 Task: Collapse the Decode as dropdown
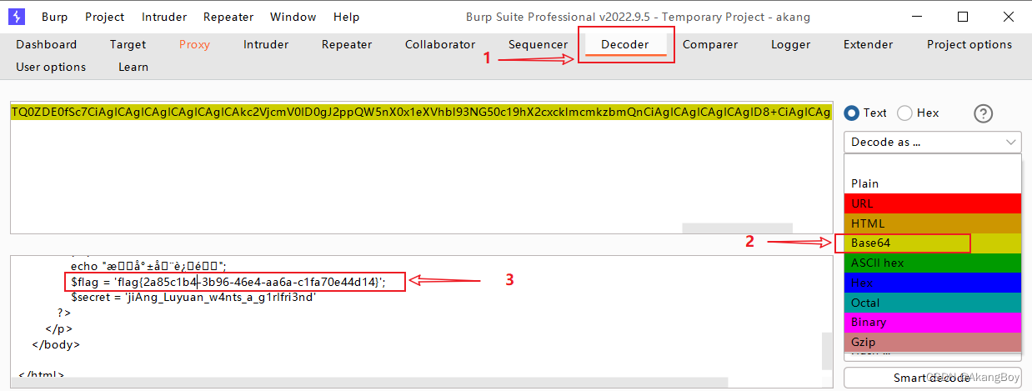[x=932, y=142]
